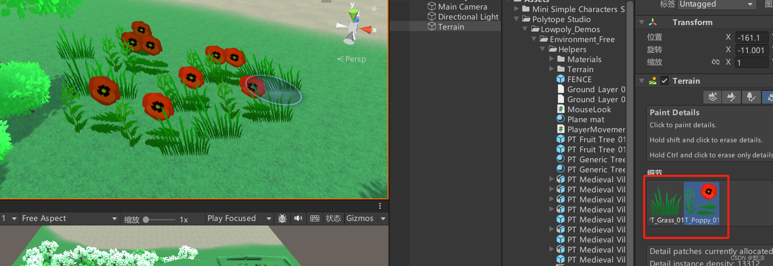773x266 pixels.
Task: Collapse the Transform component foldout
Action: coord(641,22)
